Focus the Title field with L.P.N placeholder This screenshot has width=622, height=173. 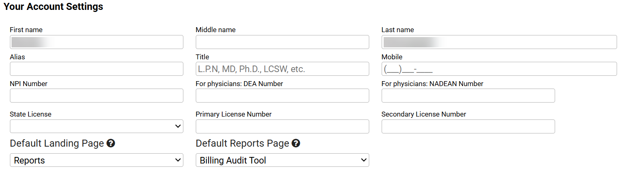point(283,69)
